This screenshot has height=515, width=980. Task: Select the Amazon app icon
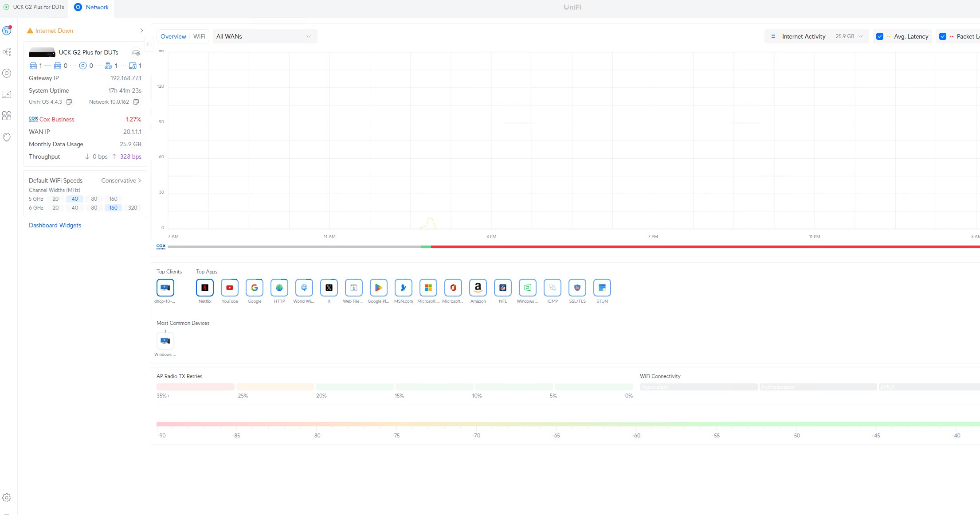(478, 288)
